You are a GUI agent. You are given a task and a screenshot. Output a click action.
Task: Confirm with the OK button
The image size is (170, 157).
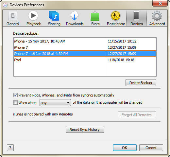pos(125,148)
